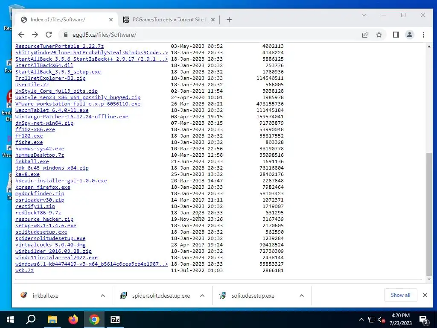Open the network tray icon
The width and height of the screenshot is (437, 328).
point(372,319)
